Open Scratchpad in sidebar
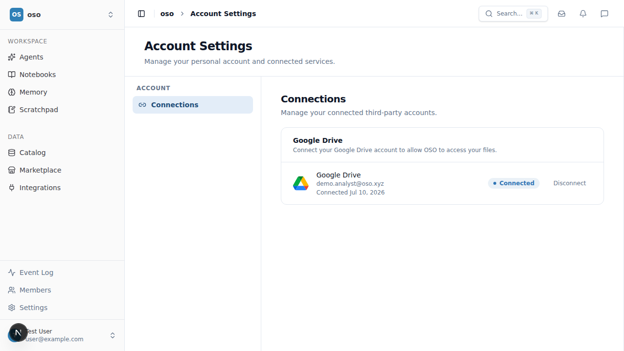This screenshot has width=624, height=351. 62,110
